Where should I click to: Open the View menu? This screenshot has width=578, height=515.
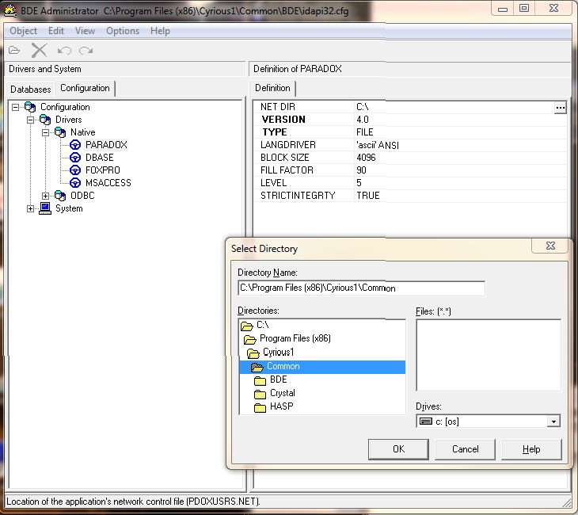click(x=85, y=31)
